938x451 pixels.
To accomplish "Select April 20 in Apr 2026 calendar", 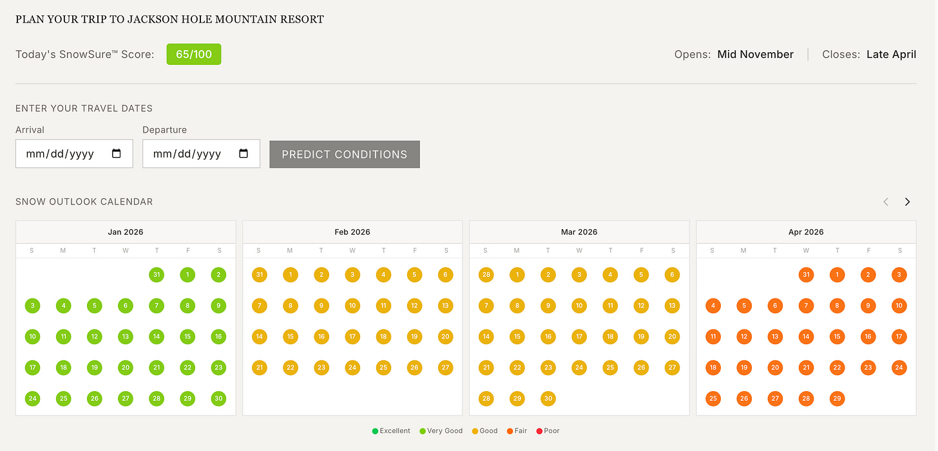I will point(775,367).
